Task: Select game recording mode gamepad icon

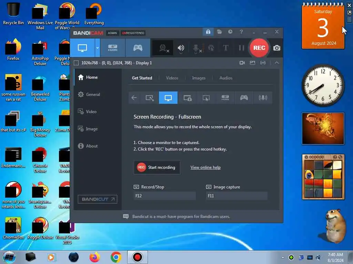Action: click(138, 48)
